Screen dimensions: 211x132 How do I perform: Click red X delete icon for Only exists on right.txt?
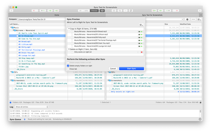(x=141, y=52)
